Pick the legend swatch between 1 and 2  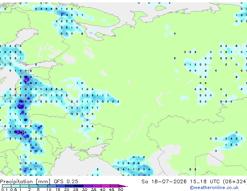coord(25,186)
